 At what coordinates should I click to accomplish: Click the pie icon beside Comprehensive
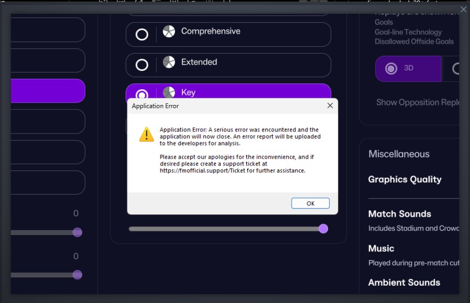click(x=169, y=31)
